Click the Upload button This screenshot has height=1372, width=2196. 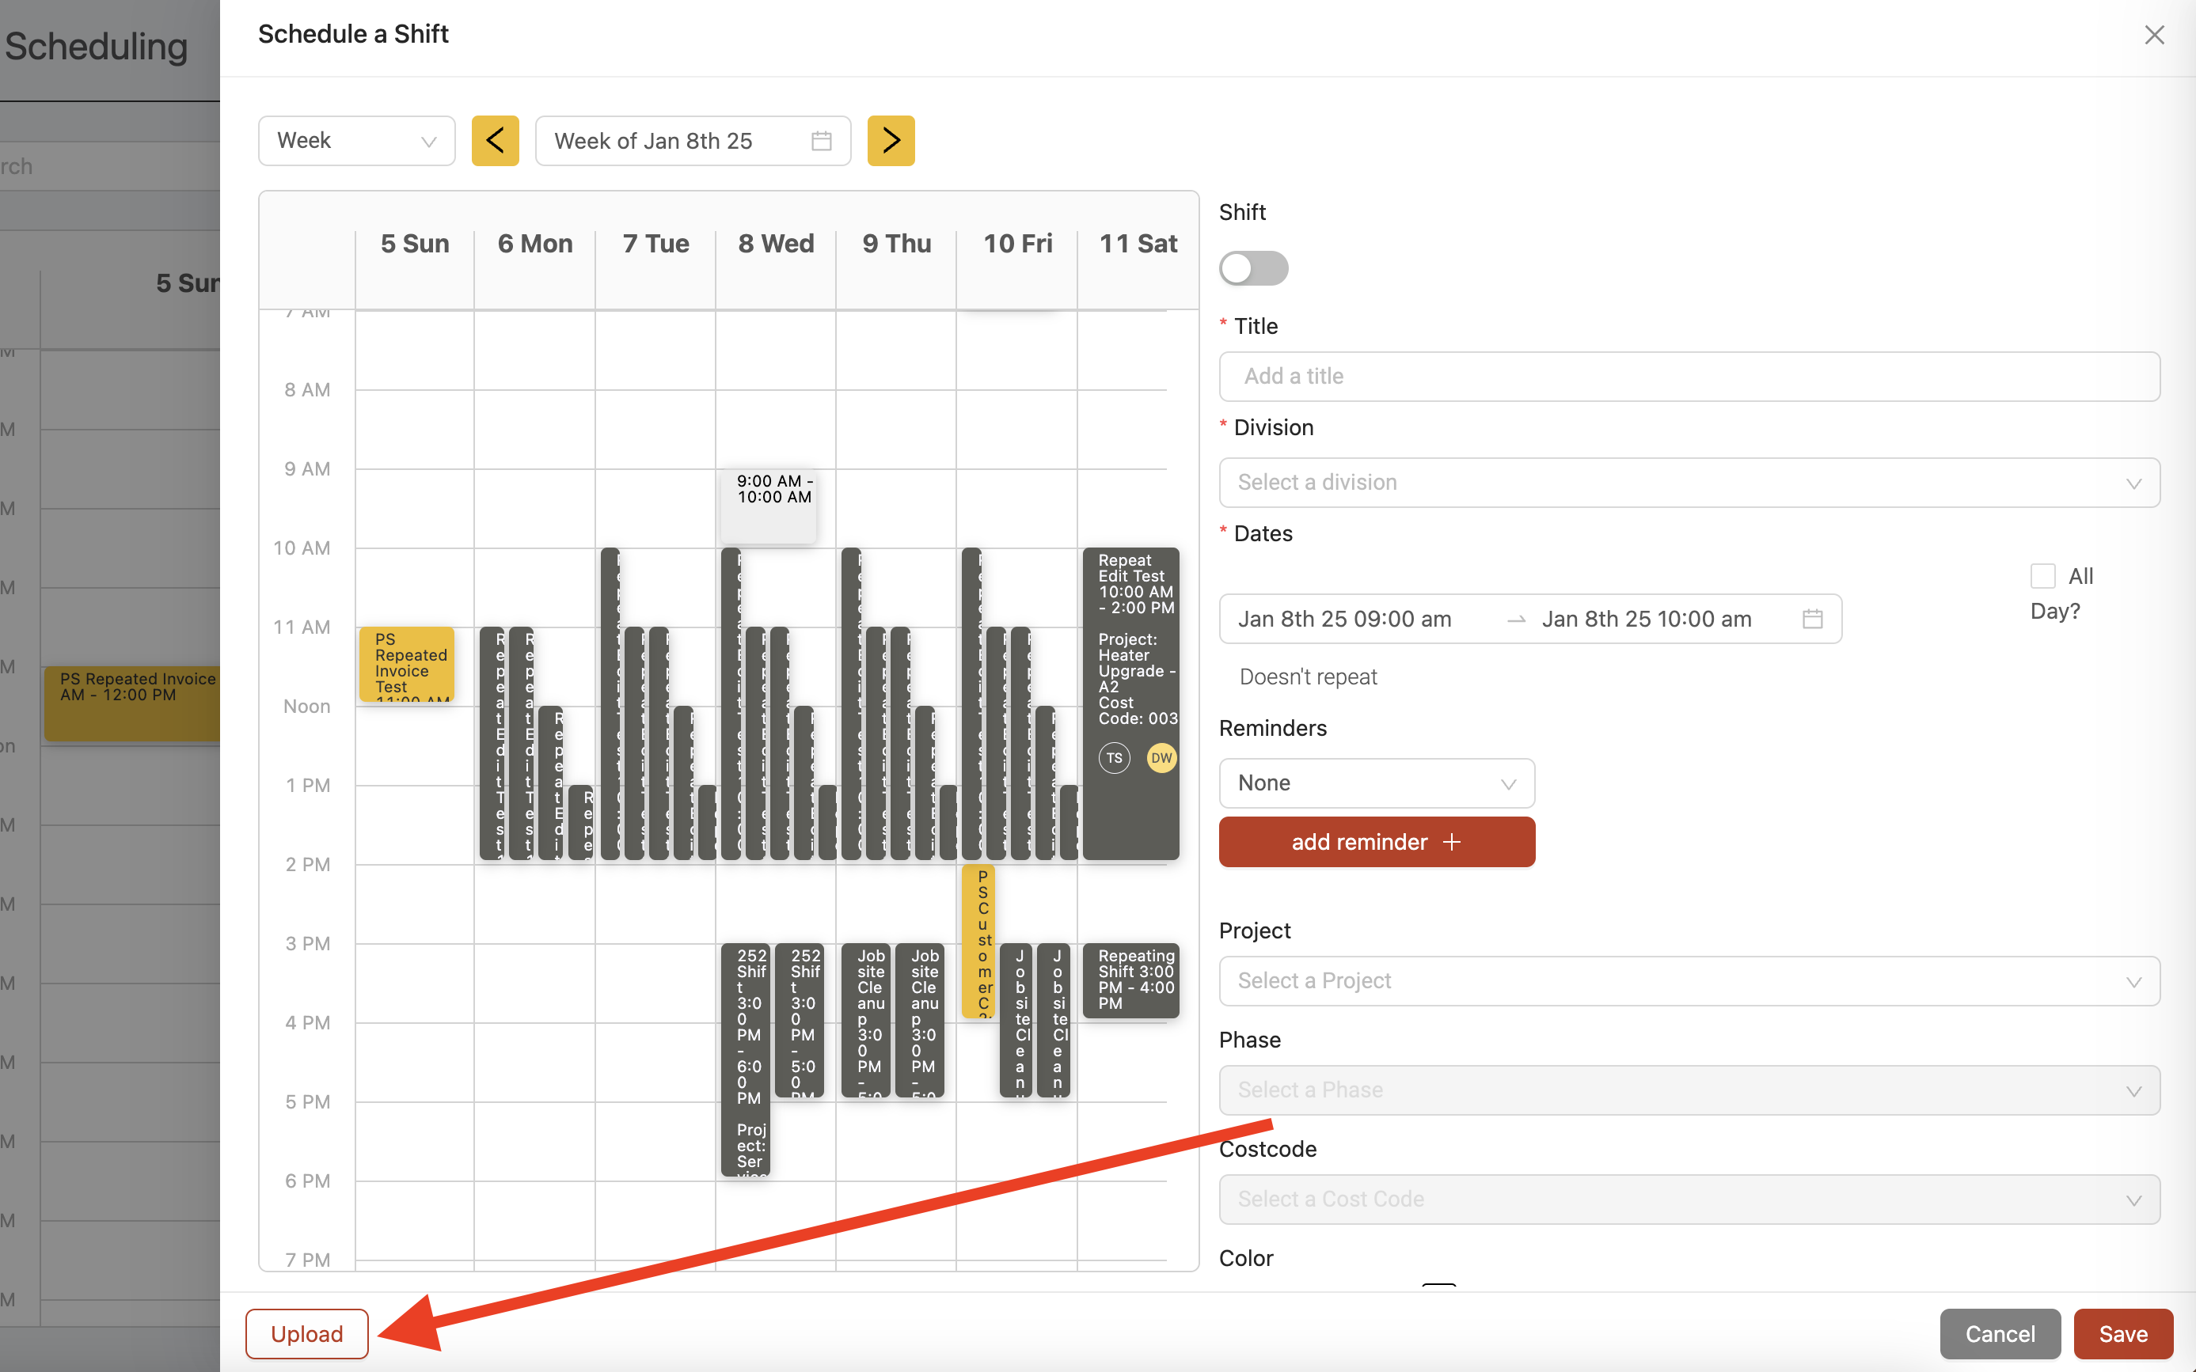[x=307, y=1334]
